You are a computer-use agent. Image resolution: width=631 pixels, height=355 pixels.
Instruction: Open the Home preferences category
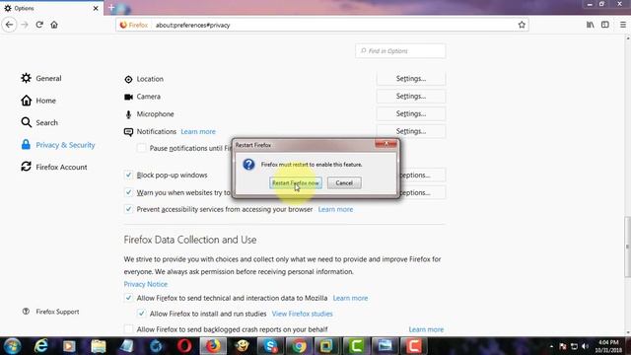(38, 101)
